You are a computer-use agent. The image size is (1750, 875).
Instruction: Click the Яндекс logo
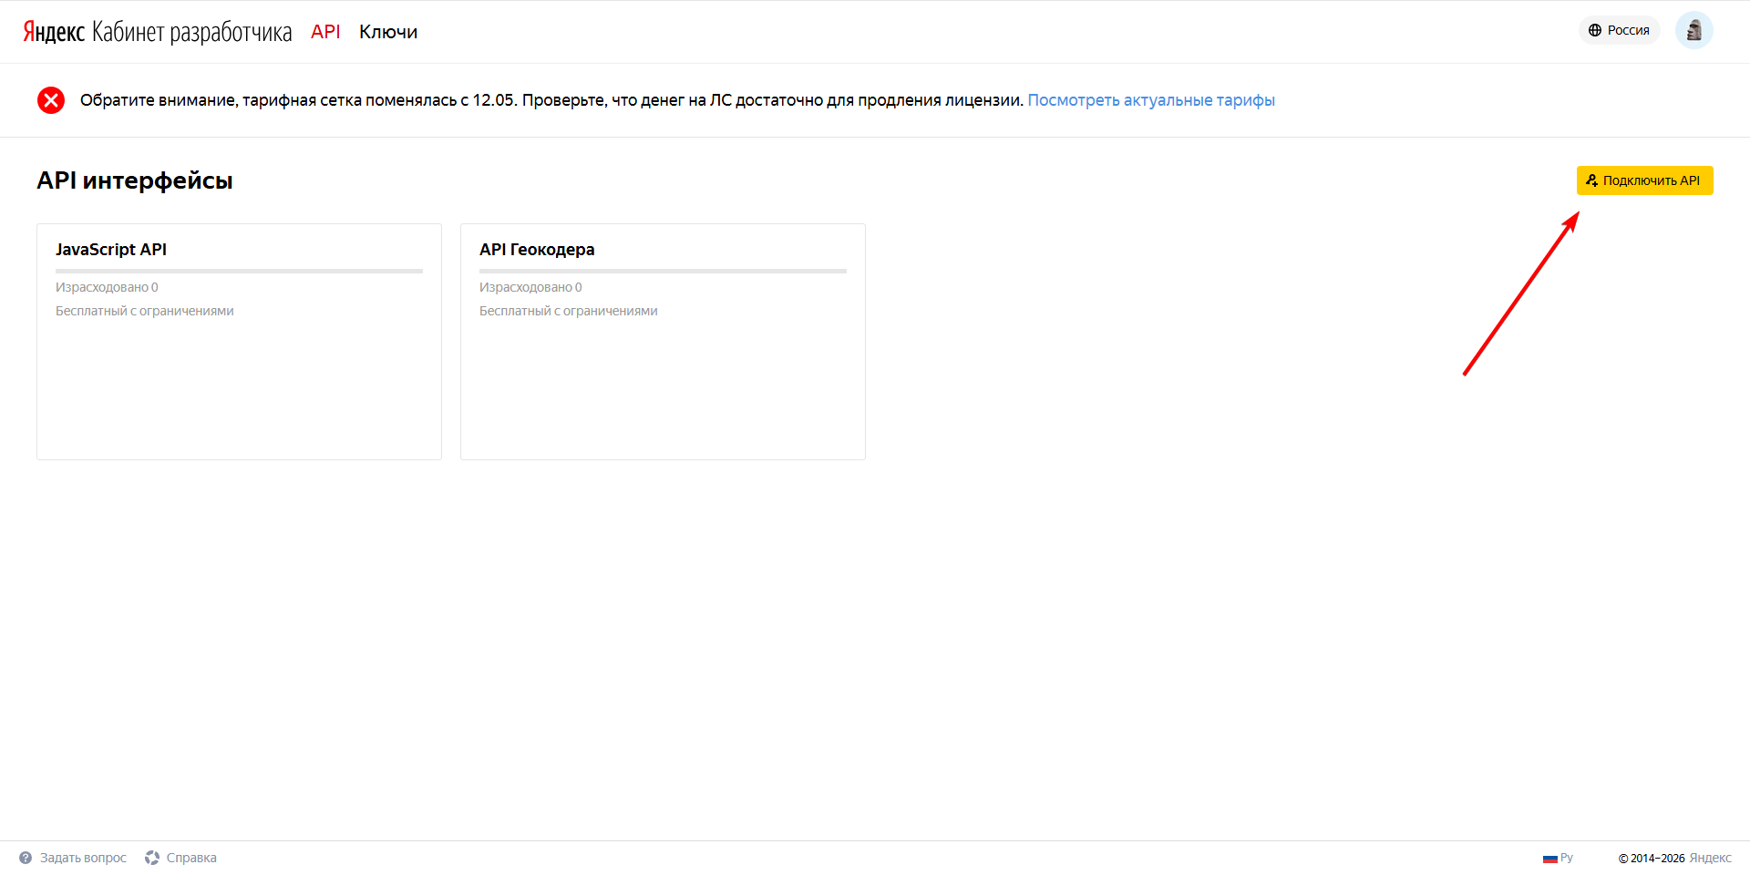point(54,32)
